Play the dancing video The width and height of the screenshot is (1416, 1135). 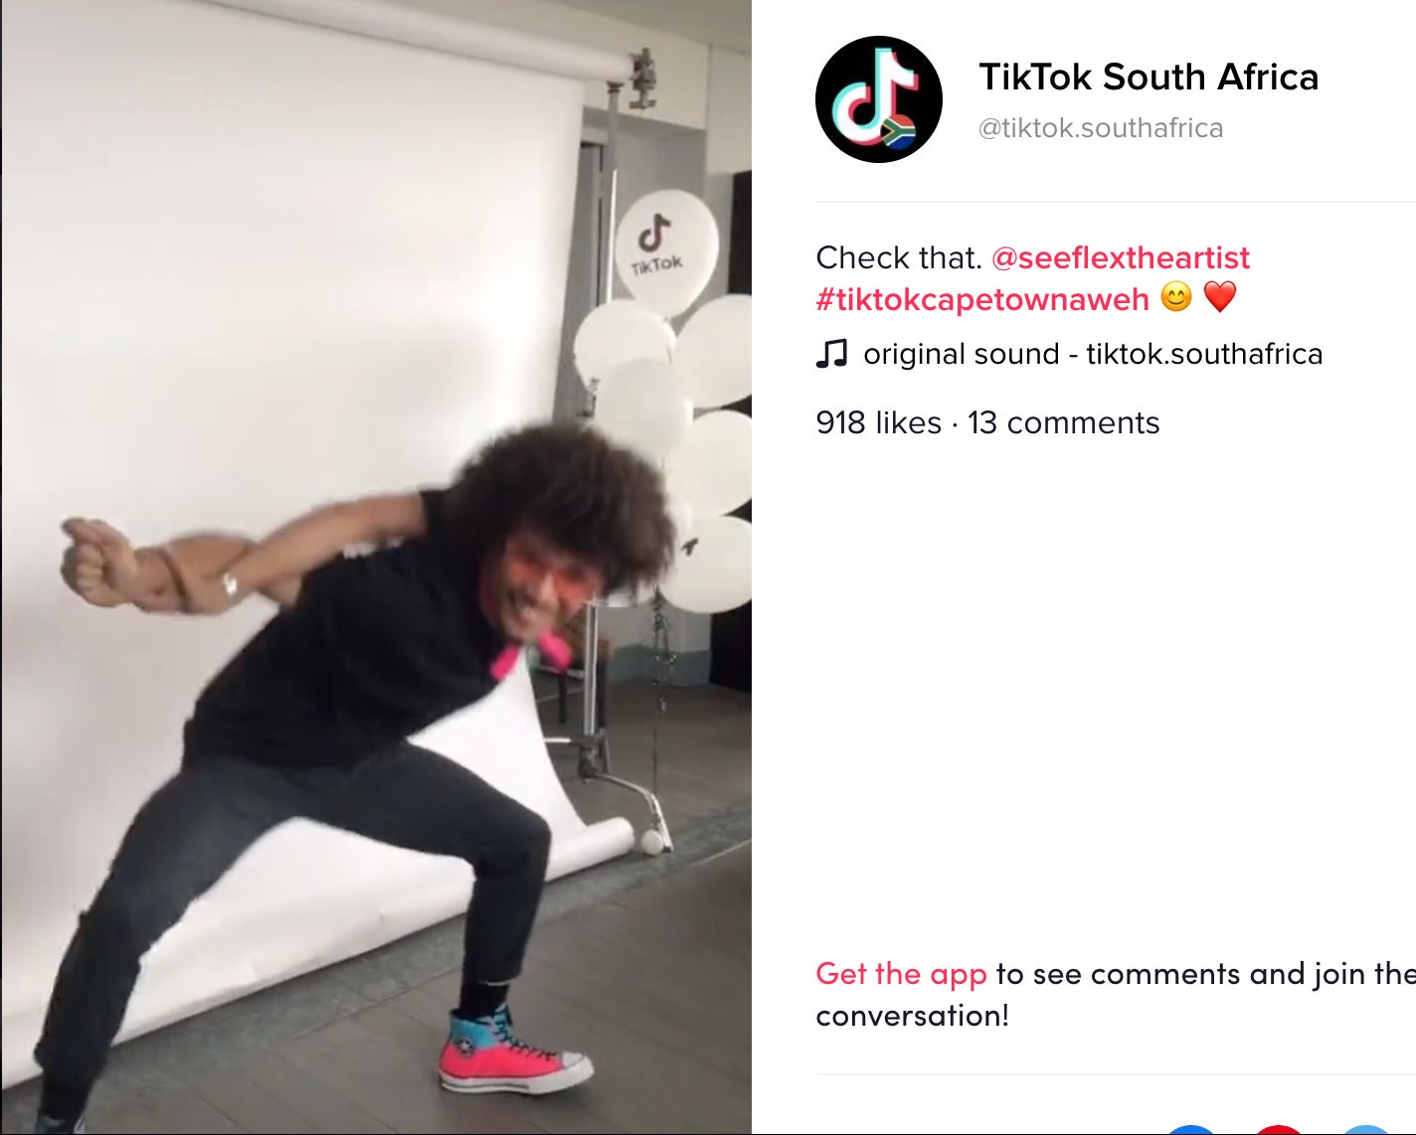376,567
